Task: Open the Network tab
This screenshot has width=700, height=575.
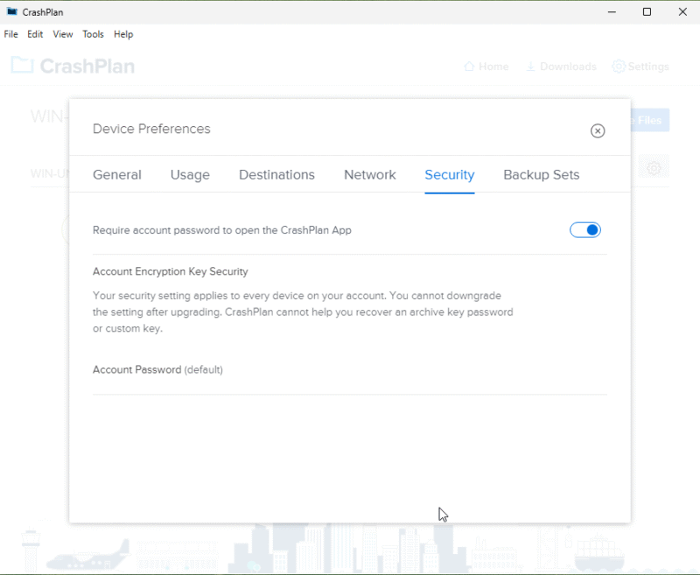Action: tap(369, 174)
